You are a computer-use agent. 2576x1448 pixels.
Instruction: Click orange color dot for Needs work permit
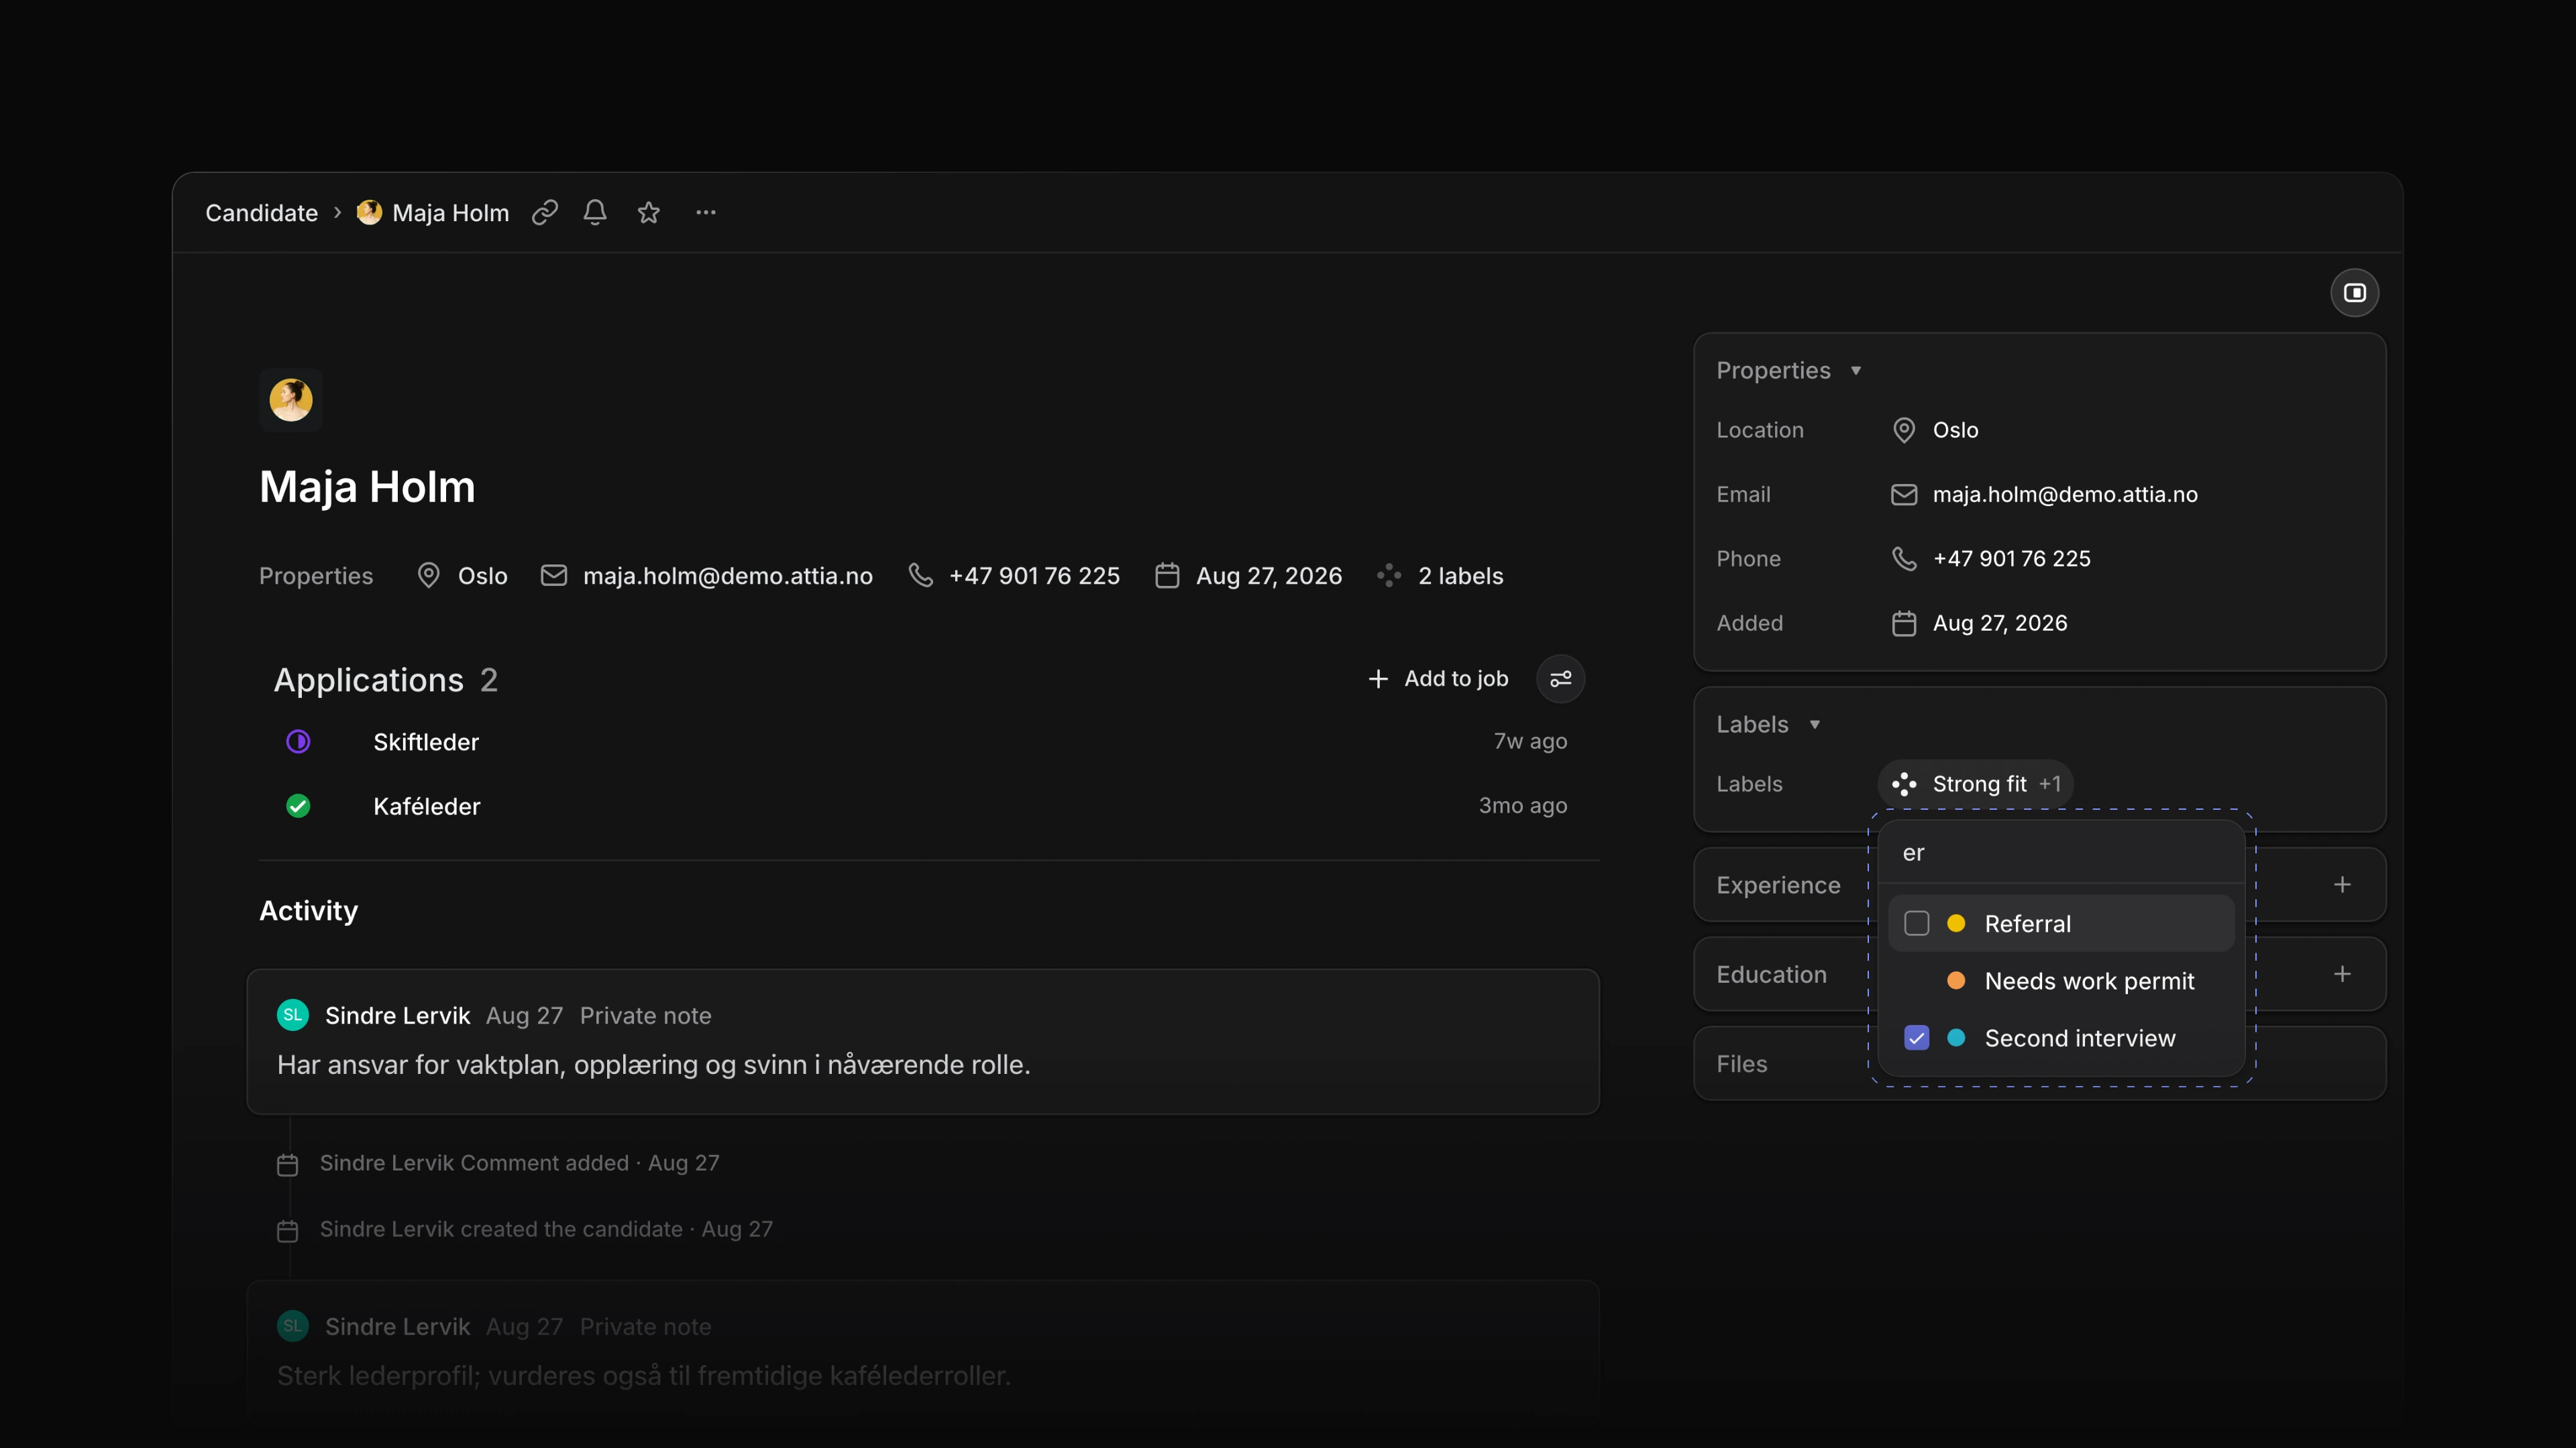(x=1956, y=981)
